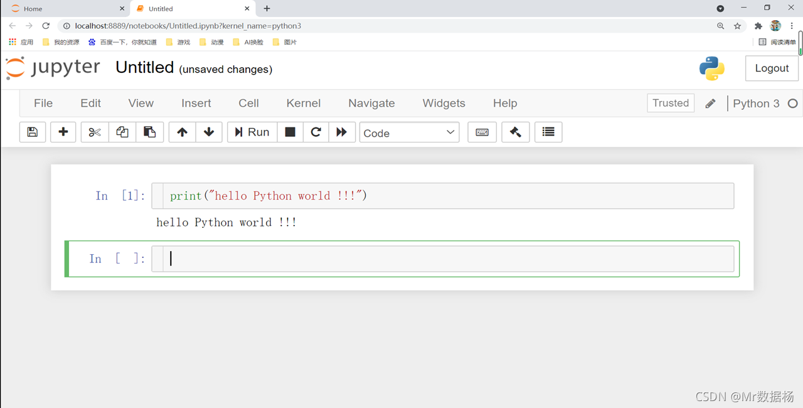Move selected cell up arrow
This screenshot has width=803, height=408.
[182, 132]
